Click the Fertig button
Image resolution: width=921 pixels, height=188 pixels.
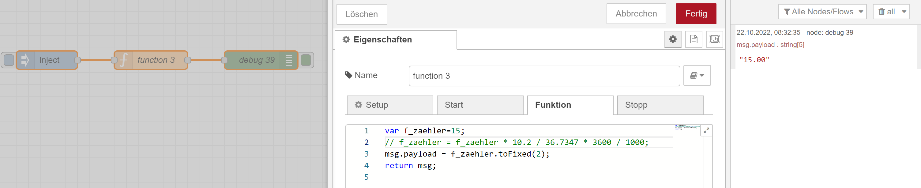696,14
